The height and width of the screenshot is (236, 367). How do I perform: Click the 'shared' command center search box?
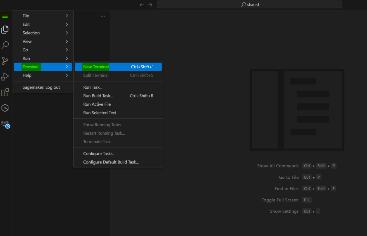[249, 4]
